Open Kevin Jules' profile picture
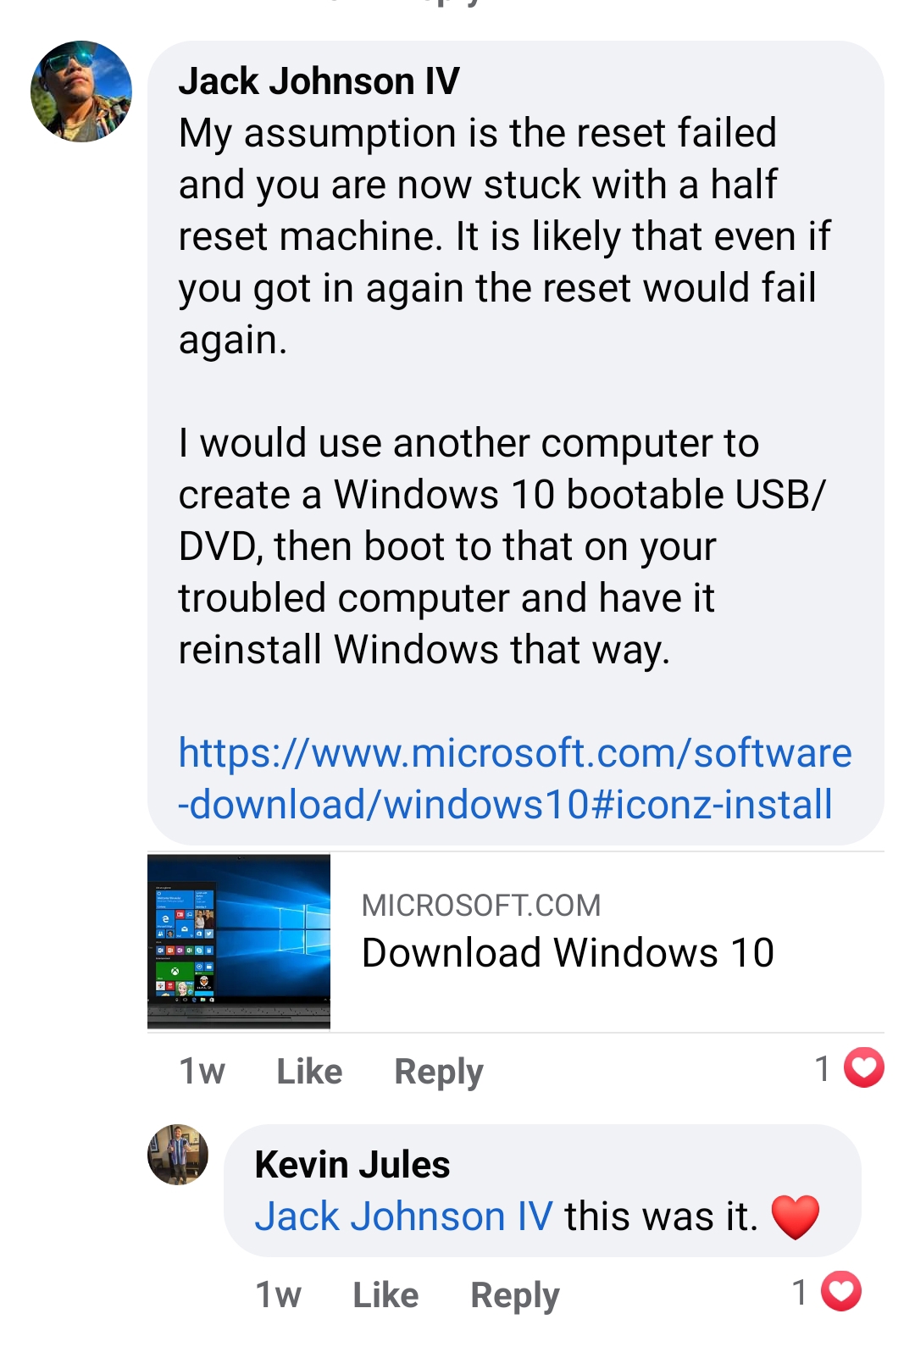Screen dimensions: 915x1347 178,1155
